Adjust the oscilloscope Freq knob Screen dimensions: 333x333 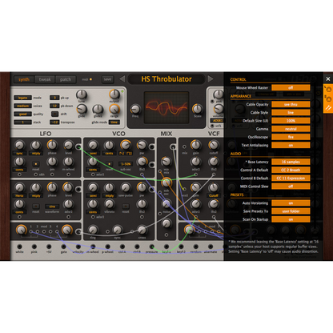135,109
